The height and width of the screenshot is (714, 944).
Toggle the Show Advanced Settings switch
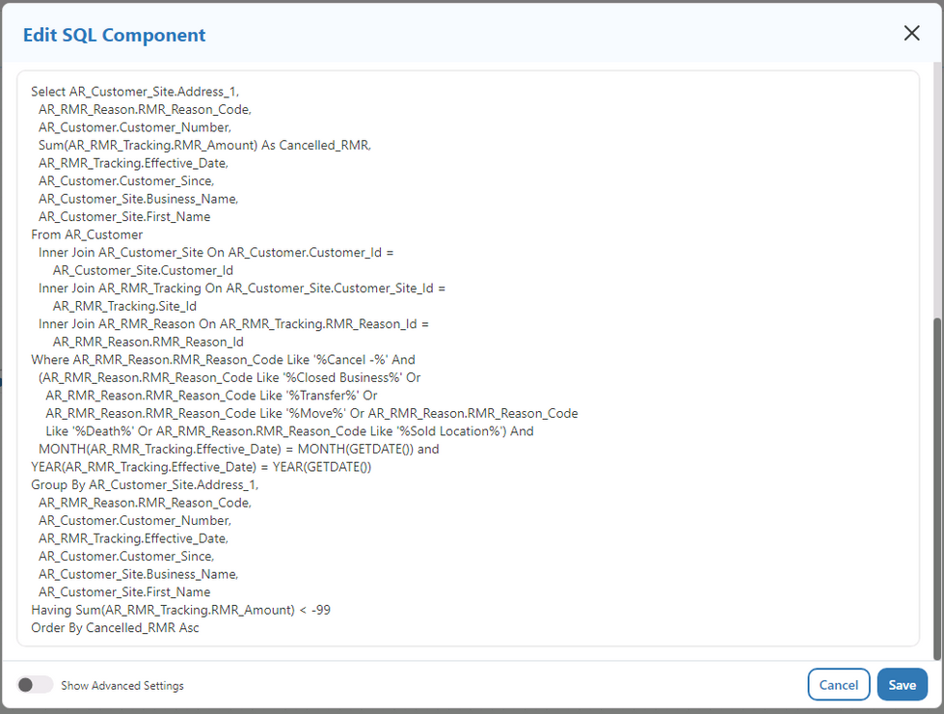[x=35, y=685]
